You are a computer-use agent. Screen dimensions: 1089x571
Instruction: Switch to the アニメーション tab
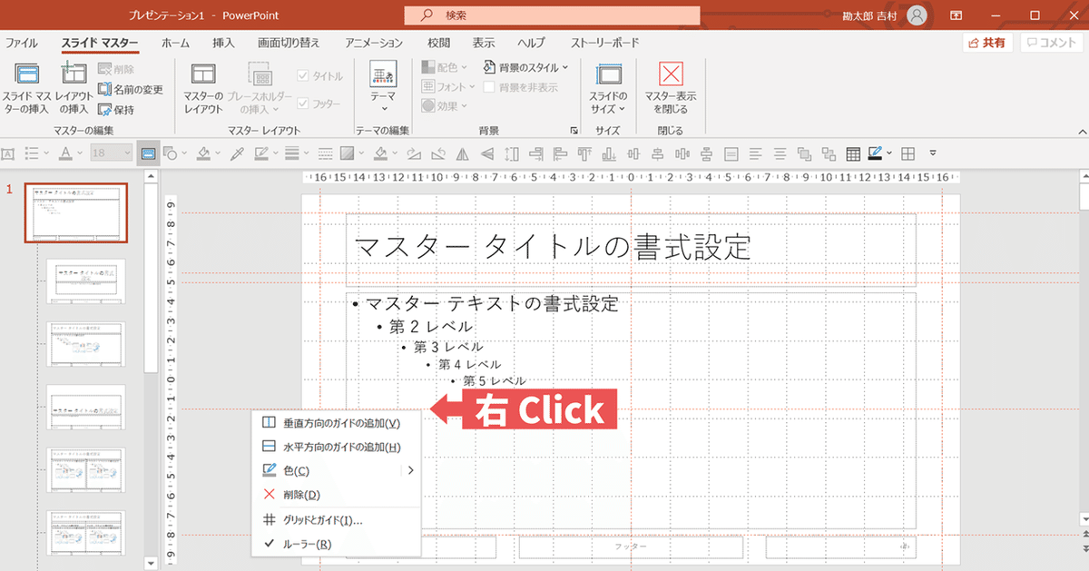pyautogui.click(x=374, y=43)
